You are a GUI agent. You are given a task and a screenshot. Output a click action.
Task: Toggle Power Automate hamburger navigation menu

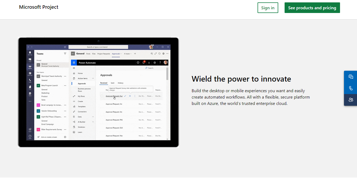pos(74,68)
